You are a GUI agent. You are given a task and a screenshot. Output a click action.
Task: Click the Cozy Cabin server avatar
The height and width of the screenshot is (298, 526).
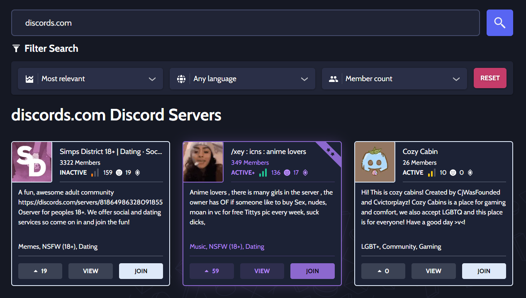click(375, 162)
